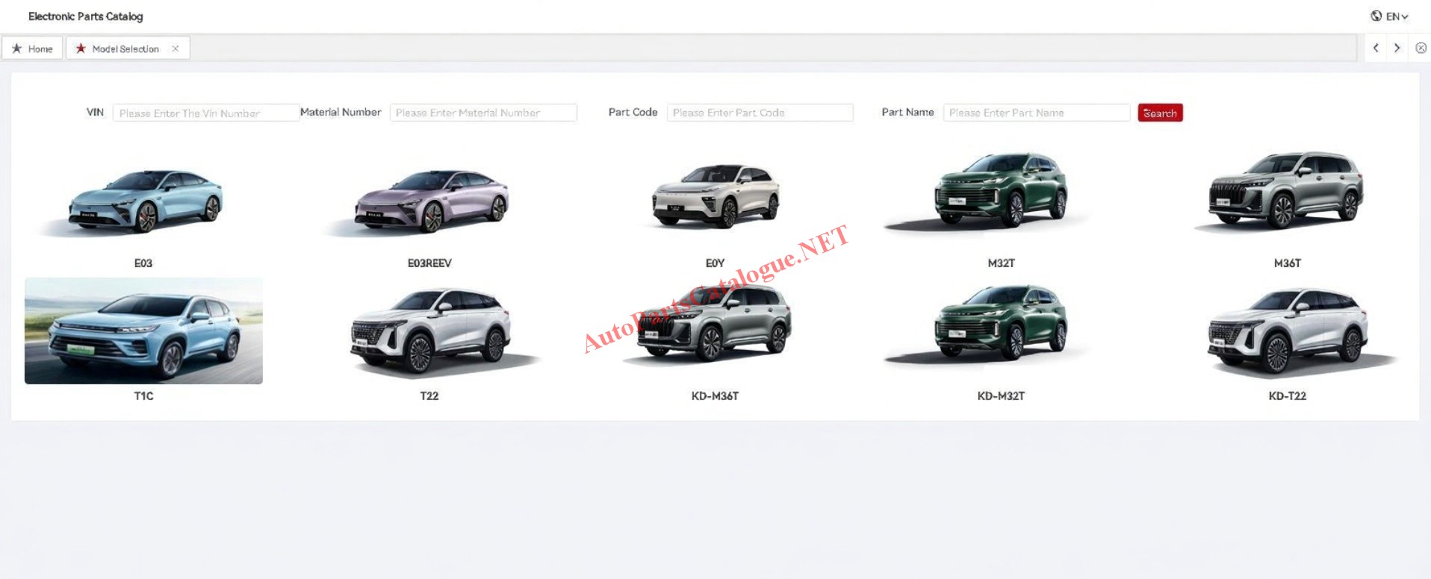Screen dimensions: 1431x579
Task: Click the Part Code input field
Action: 759,113
